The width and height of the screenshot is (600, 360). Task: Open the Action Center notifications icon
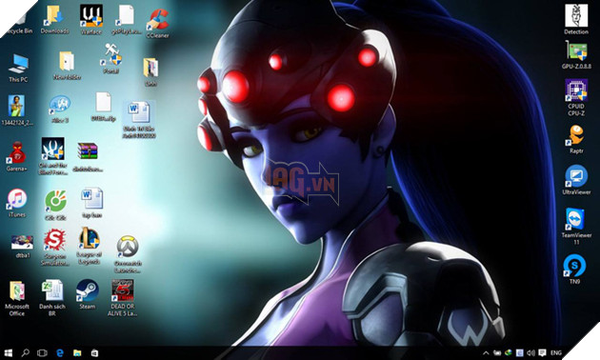point(542,352)
